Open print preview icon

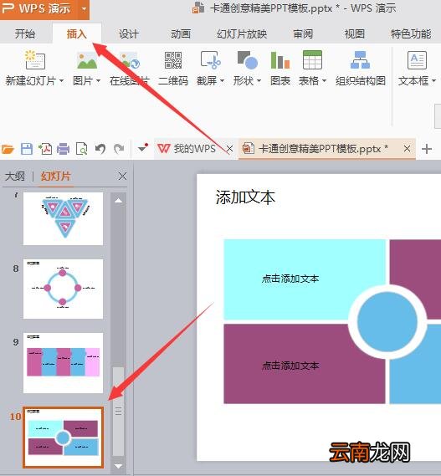pos(81,149)
